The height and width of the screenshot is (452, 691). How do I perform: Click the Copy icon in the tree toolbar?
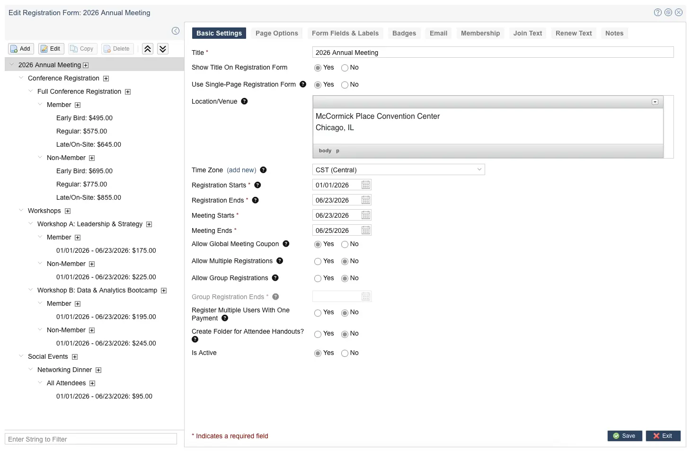tap(75, 49)
